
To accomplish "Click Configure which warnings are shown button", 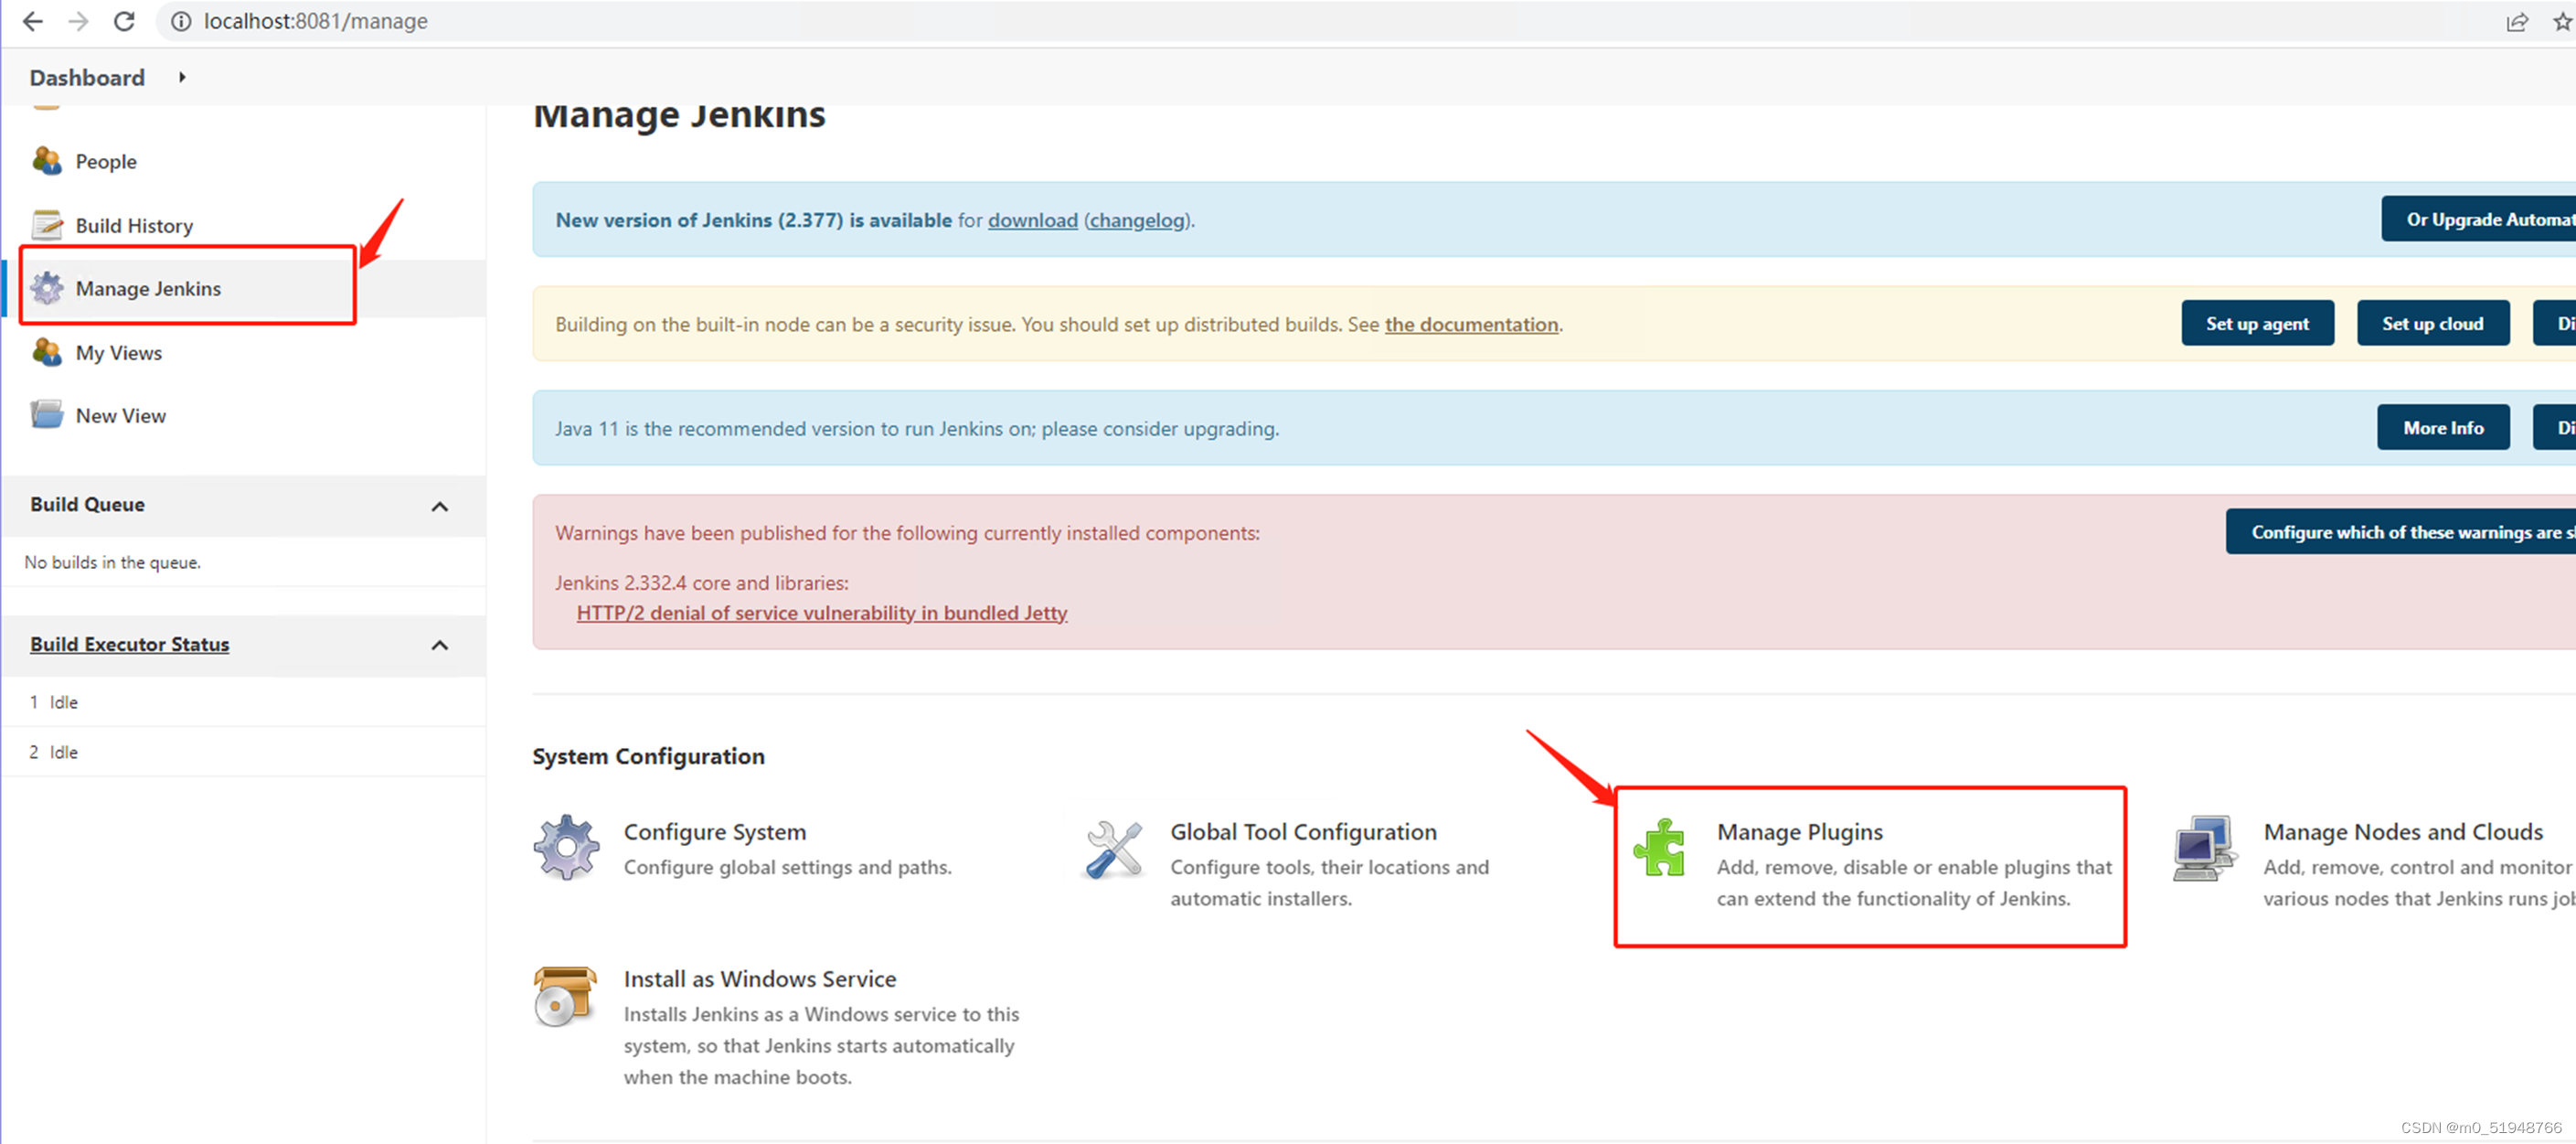I will [x=2400, y=531].
